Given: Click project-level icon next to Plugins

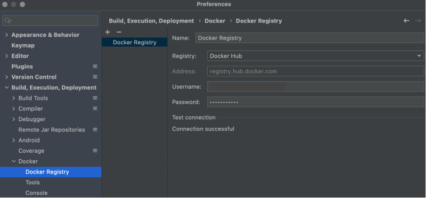Looking at the screenshot, I should coord(95,66).
